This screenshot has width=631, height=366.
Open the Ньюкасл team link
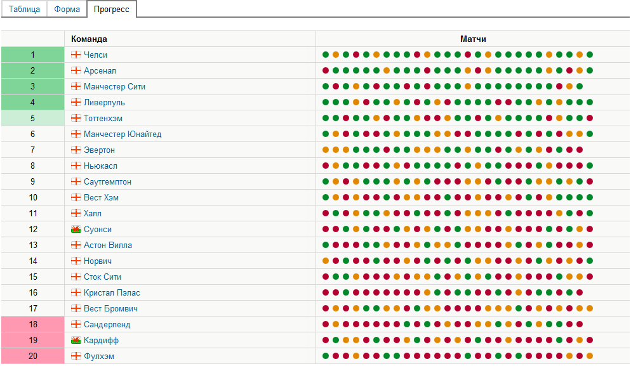tap(100, 166)
